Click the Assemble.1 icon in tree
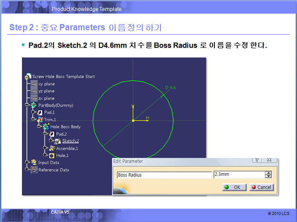 (x=52, y=148)
